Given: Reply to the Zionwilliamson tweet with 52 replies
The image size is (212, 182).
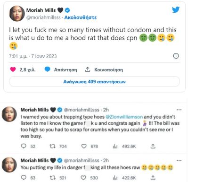Looking at the screenshot, I should (24, 146).
